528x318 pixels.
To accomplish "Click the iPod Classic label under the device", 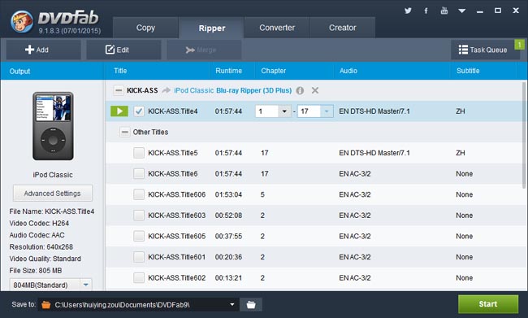I will [x=53, y=175].
